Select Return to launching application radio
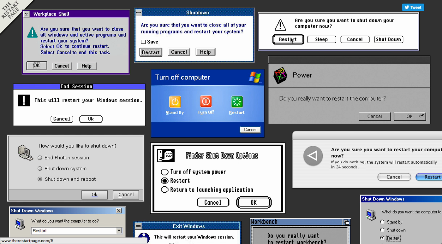 point(164,190)
